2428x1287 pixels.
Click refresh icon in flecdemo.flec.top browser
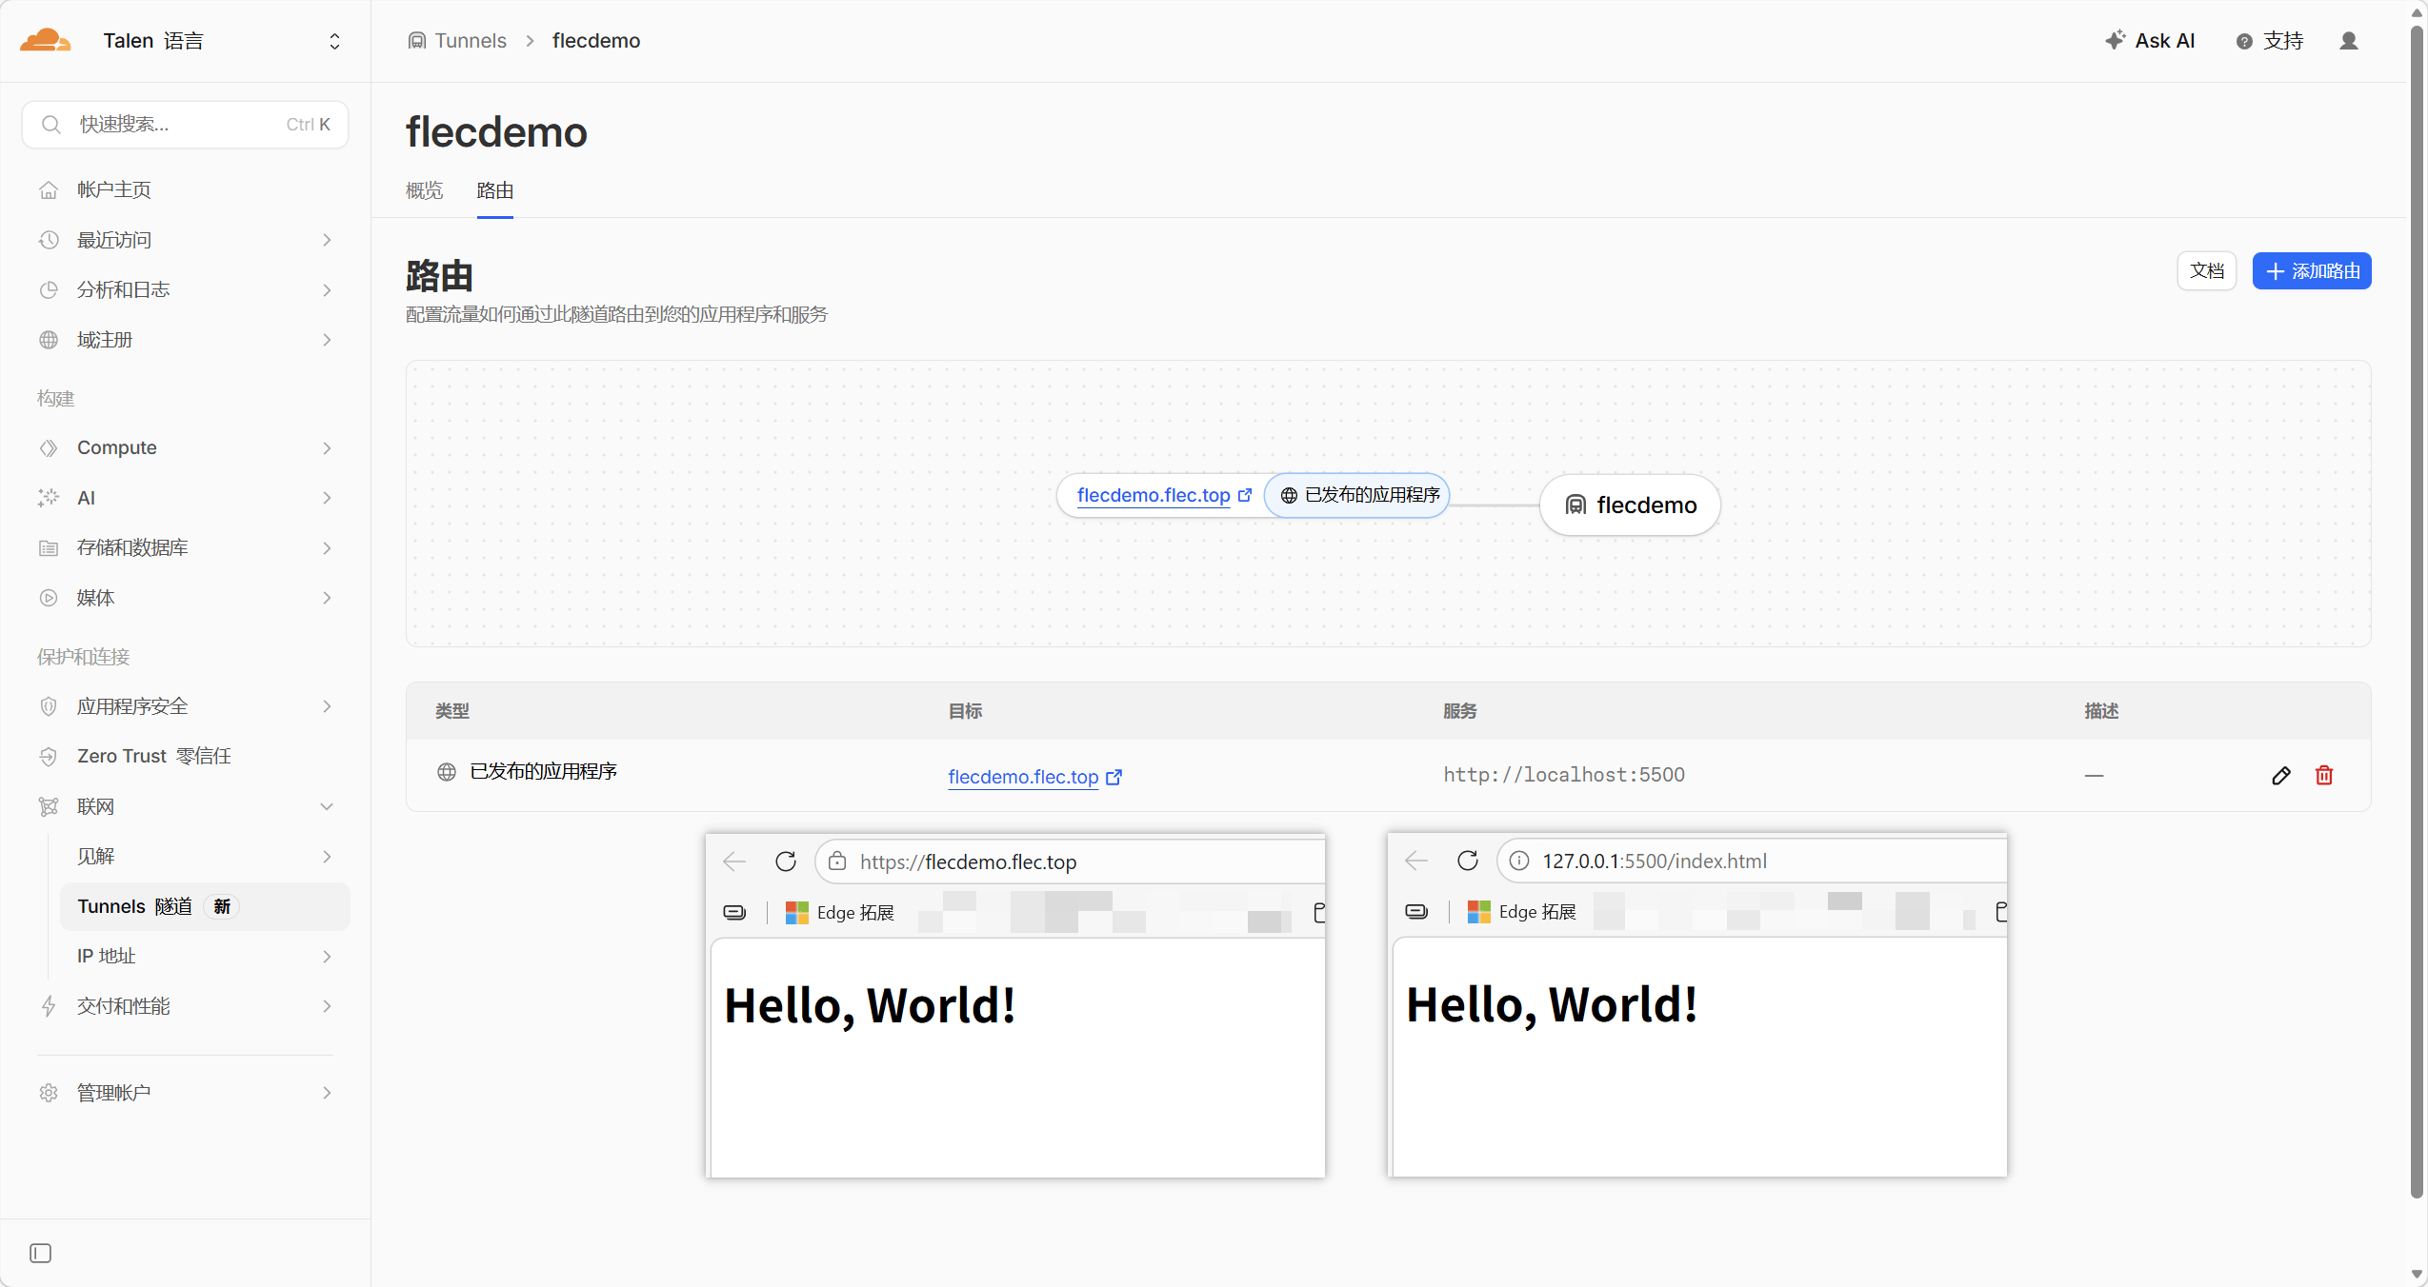click(x=785, y=861)
